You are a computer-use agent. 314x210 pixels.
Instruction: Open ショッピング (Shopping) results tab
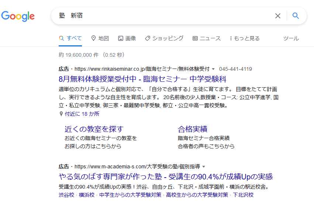tap(164, 38)
